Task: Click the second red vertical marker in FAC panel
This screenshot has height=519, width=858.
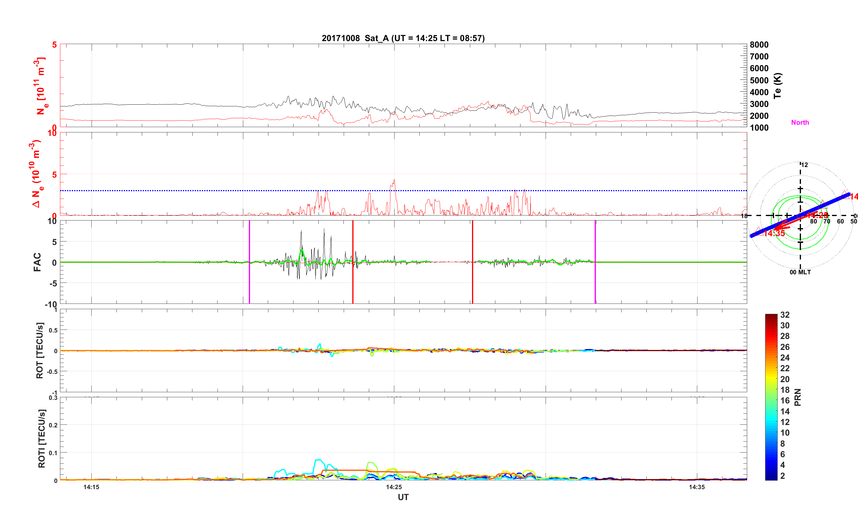Action: [x=473, y=262]
